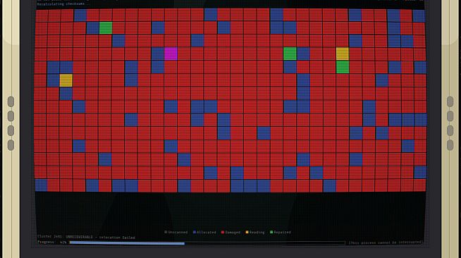Click the magenta cluster cell in the grid
Image resolution: width=461 pixels, height=258 pixels.
[171, 54]
